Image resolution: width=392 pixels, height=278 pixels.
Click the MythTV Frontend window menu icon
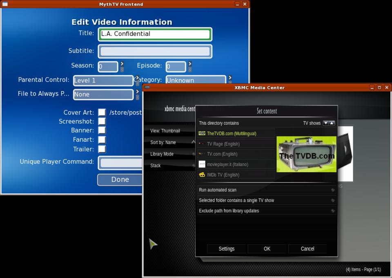(x=5, y=4)
